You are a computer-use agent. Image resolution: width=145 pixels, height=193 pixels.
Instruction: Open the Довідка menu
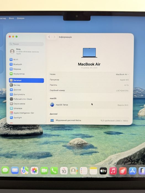[x=21, y=18]
